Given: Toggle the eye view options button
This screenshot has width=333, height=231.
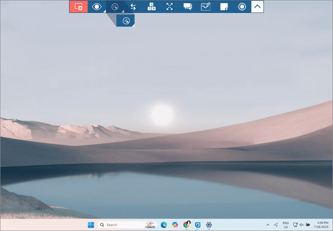Looking at the screenshot, I should click(97, 7).
